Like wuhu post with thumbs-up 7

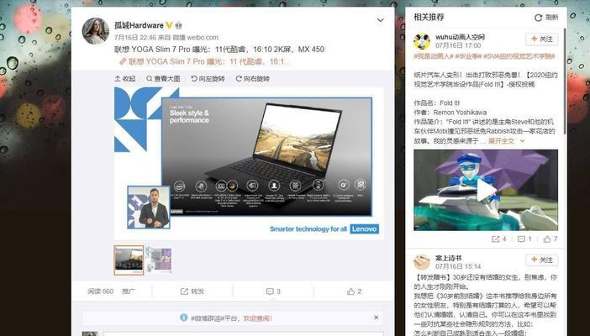pyautogui.click(x=550, y=239)
